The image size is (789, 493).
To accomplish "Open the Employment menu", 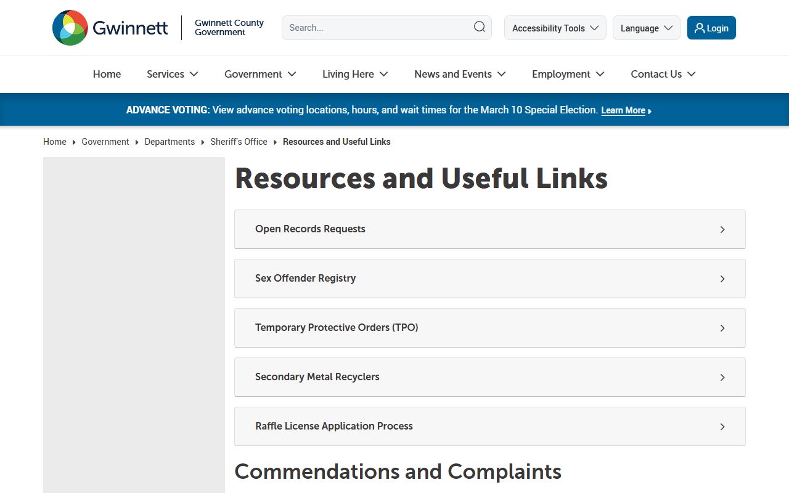I will 568,74.
